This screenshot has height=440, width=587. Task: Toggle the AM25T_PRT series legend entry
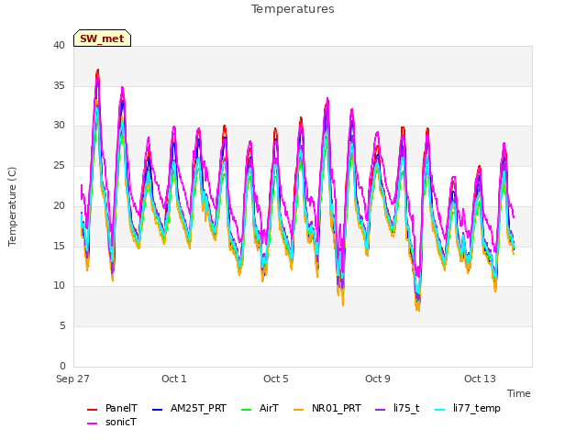point(190,408)
